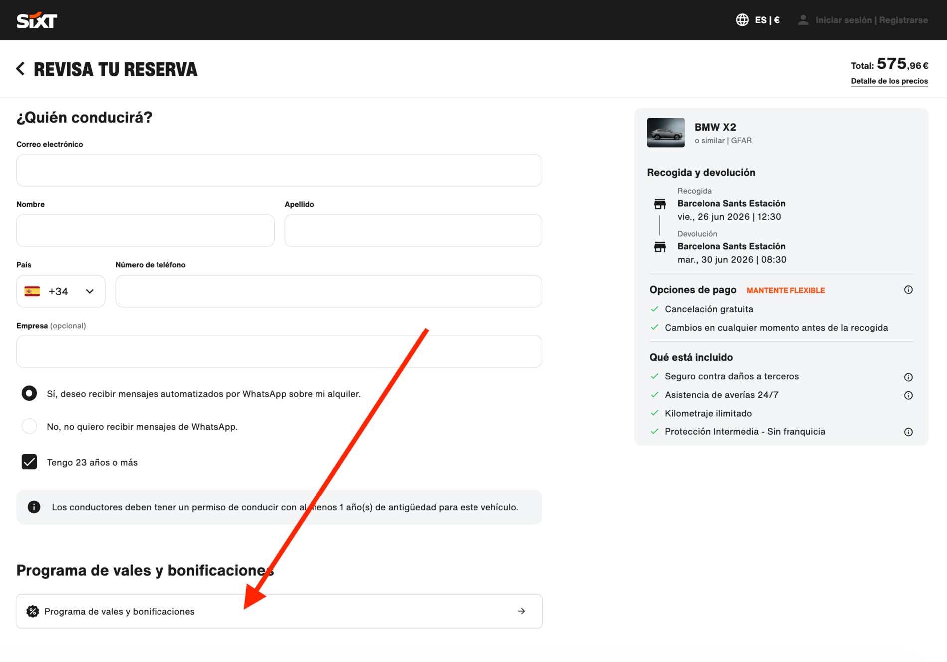Select Sí, deseo recibir mensajes WhatsApp radio
The image size is (947, 662).
click(x=29, y=393)
